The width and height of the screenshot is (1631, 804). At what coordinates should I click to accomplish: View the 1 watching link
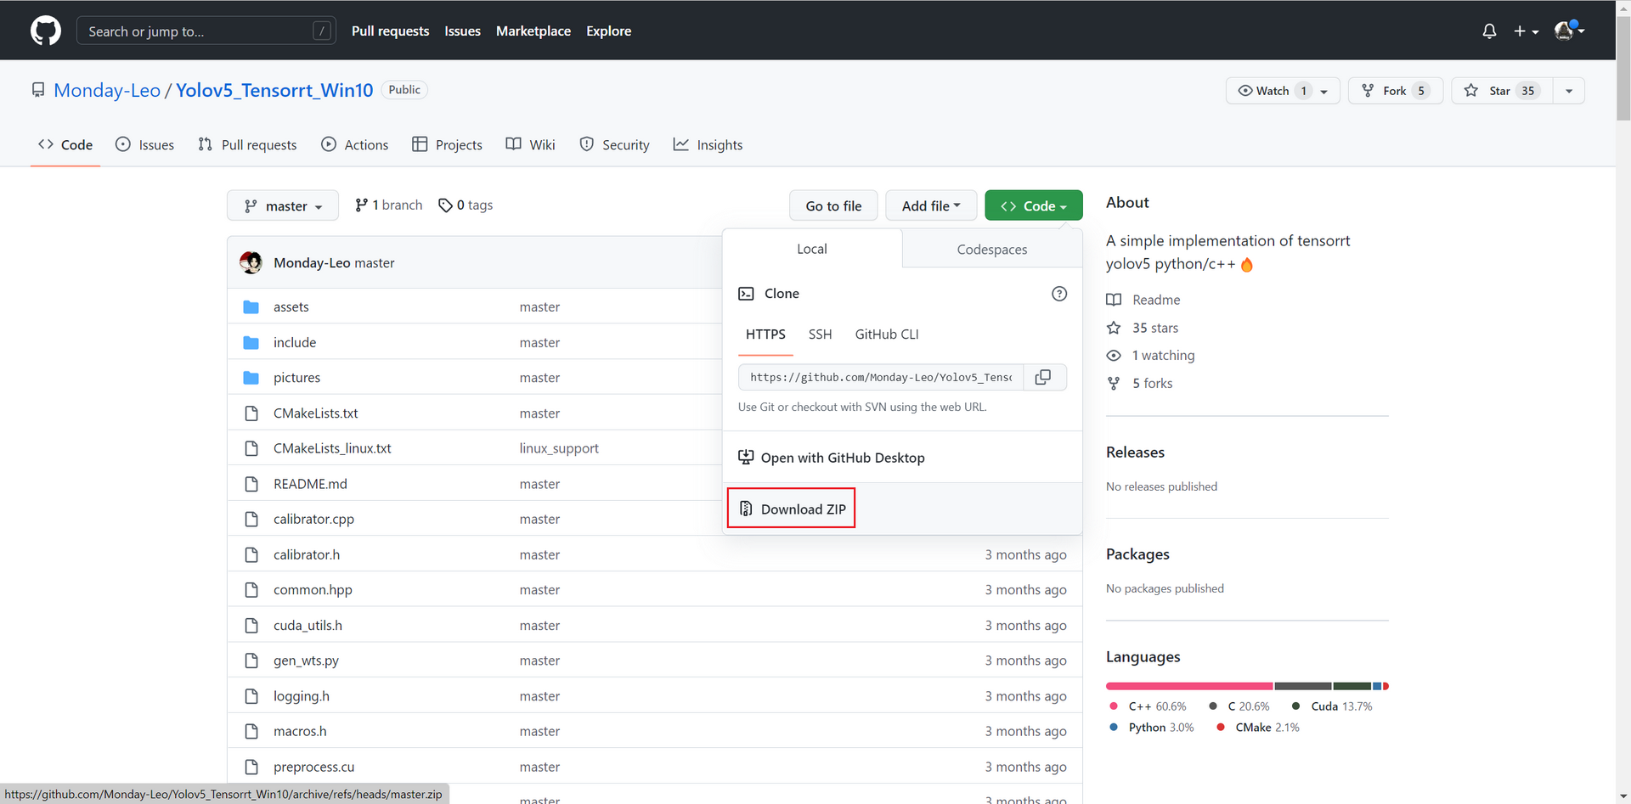point(1150,356)
